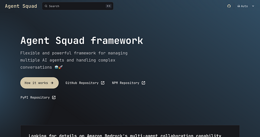This screenshot has width=260, height=137.
Task: Click the ⌘K shortcut badge in search
Action: 108,6
